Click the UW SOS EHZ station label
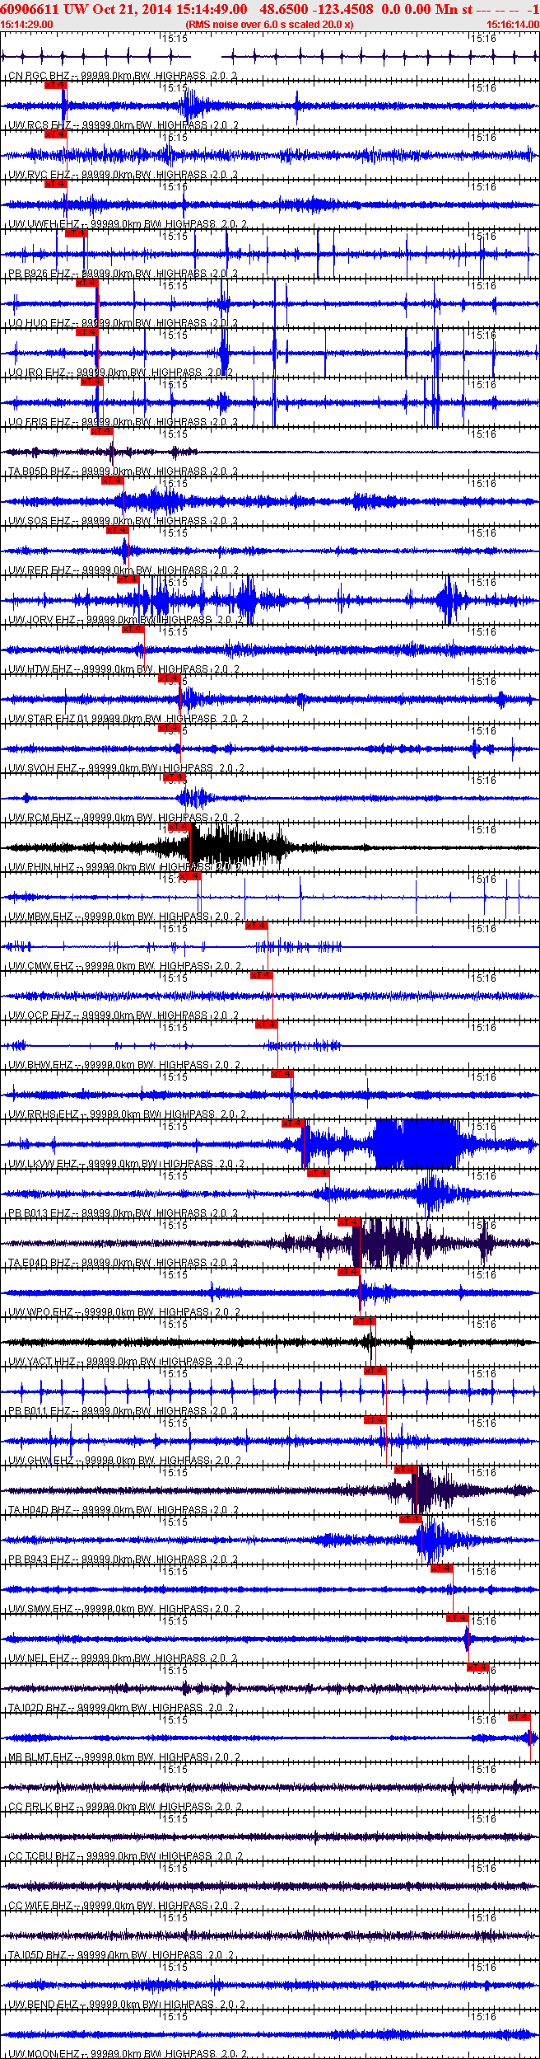 coord(40,521)
